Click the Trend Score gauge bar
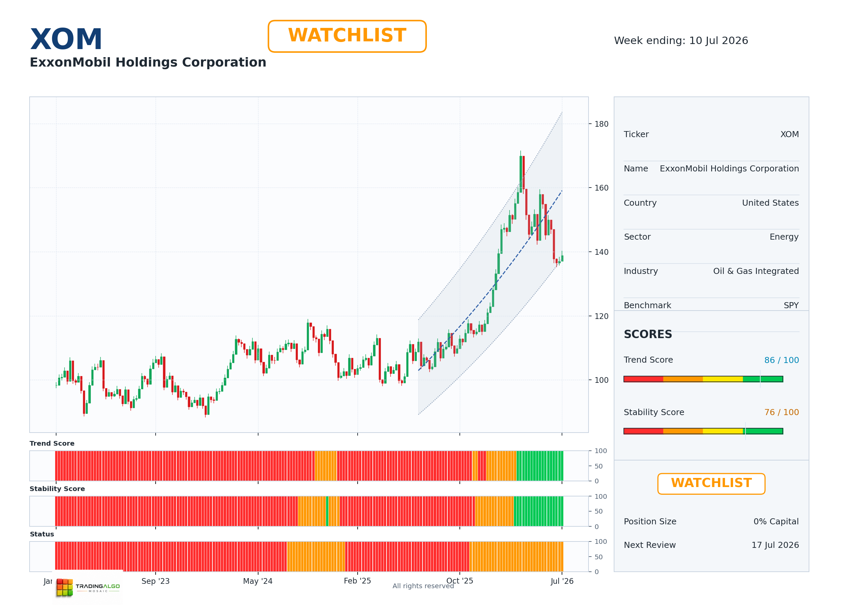 703,379
